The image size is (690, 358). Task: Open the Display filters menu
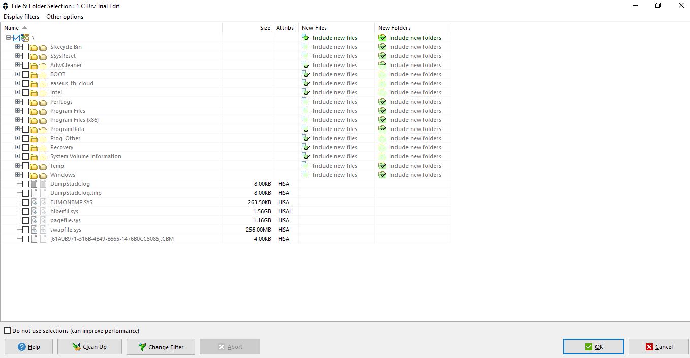21,17
